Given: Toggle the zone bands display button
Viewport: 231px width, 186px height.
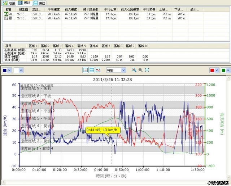Looking at the screenshot, I should (92, 70).
